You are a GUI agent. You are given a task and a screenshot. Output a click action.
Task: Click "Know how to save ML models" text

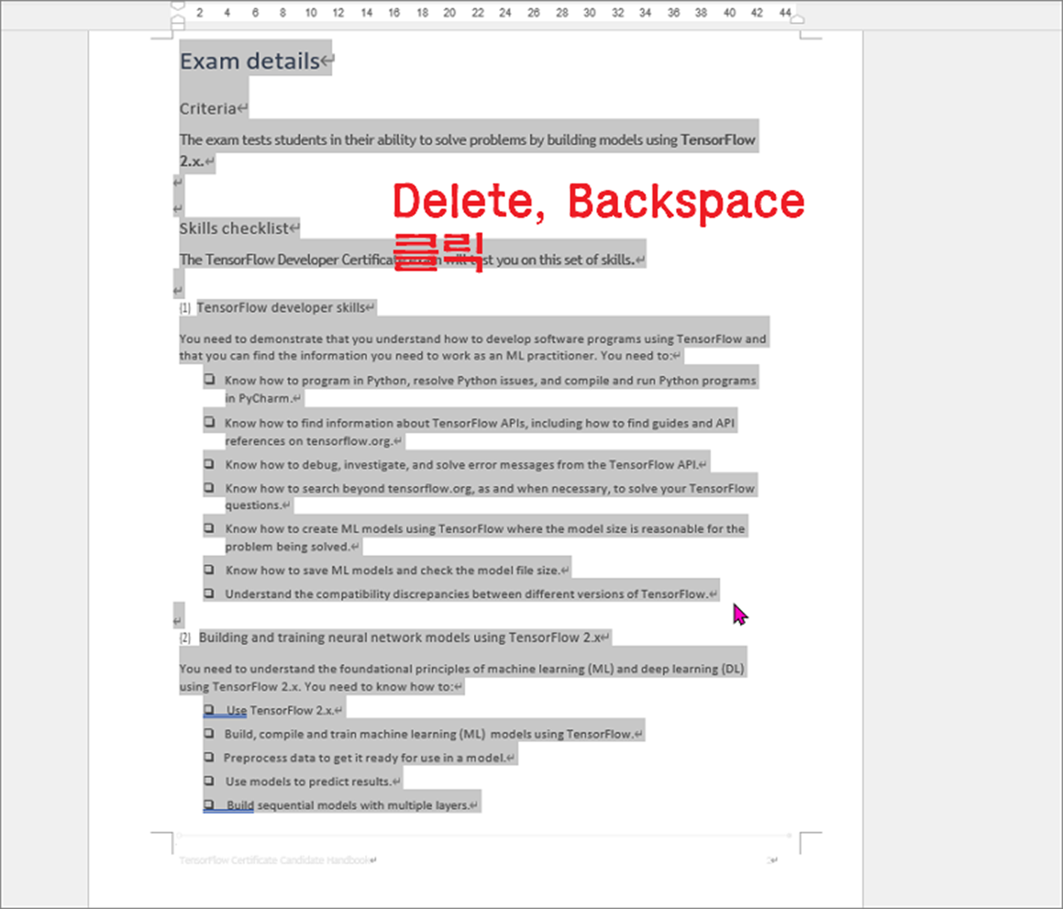click(392, 570)
